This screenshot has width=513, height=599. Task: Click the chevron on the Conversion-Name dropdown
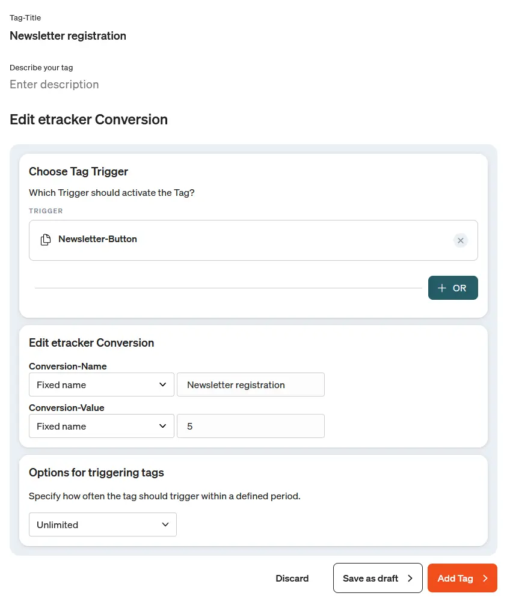162,385
